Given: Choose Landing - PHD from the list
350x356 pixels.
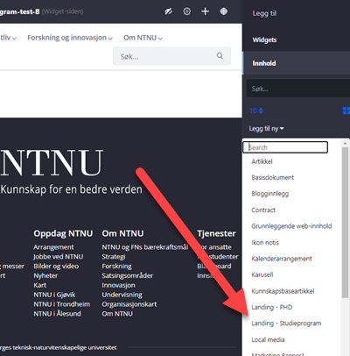Looking at the screenshot, I should [x=272, y=307].
